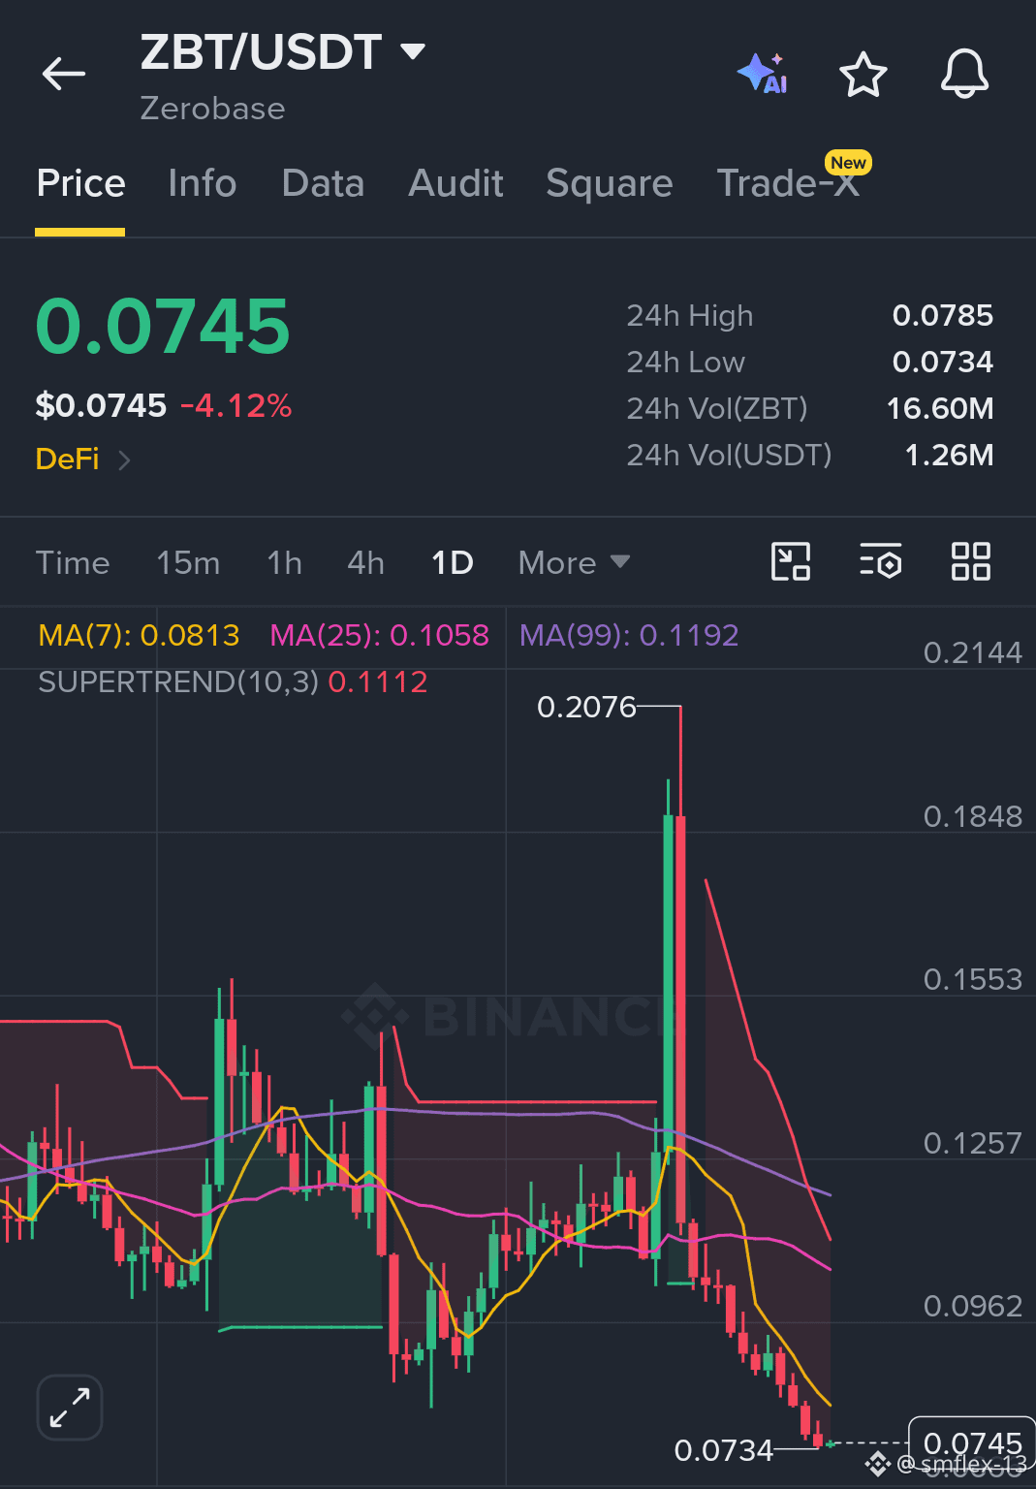Open the Data tab

323,183
